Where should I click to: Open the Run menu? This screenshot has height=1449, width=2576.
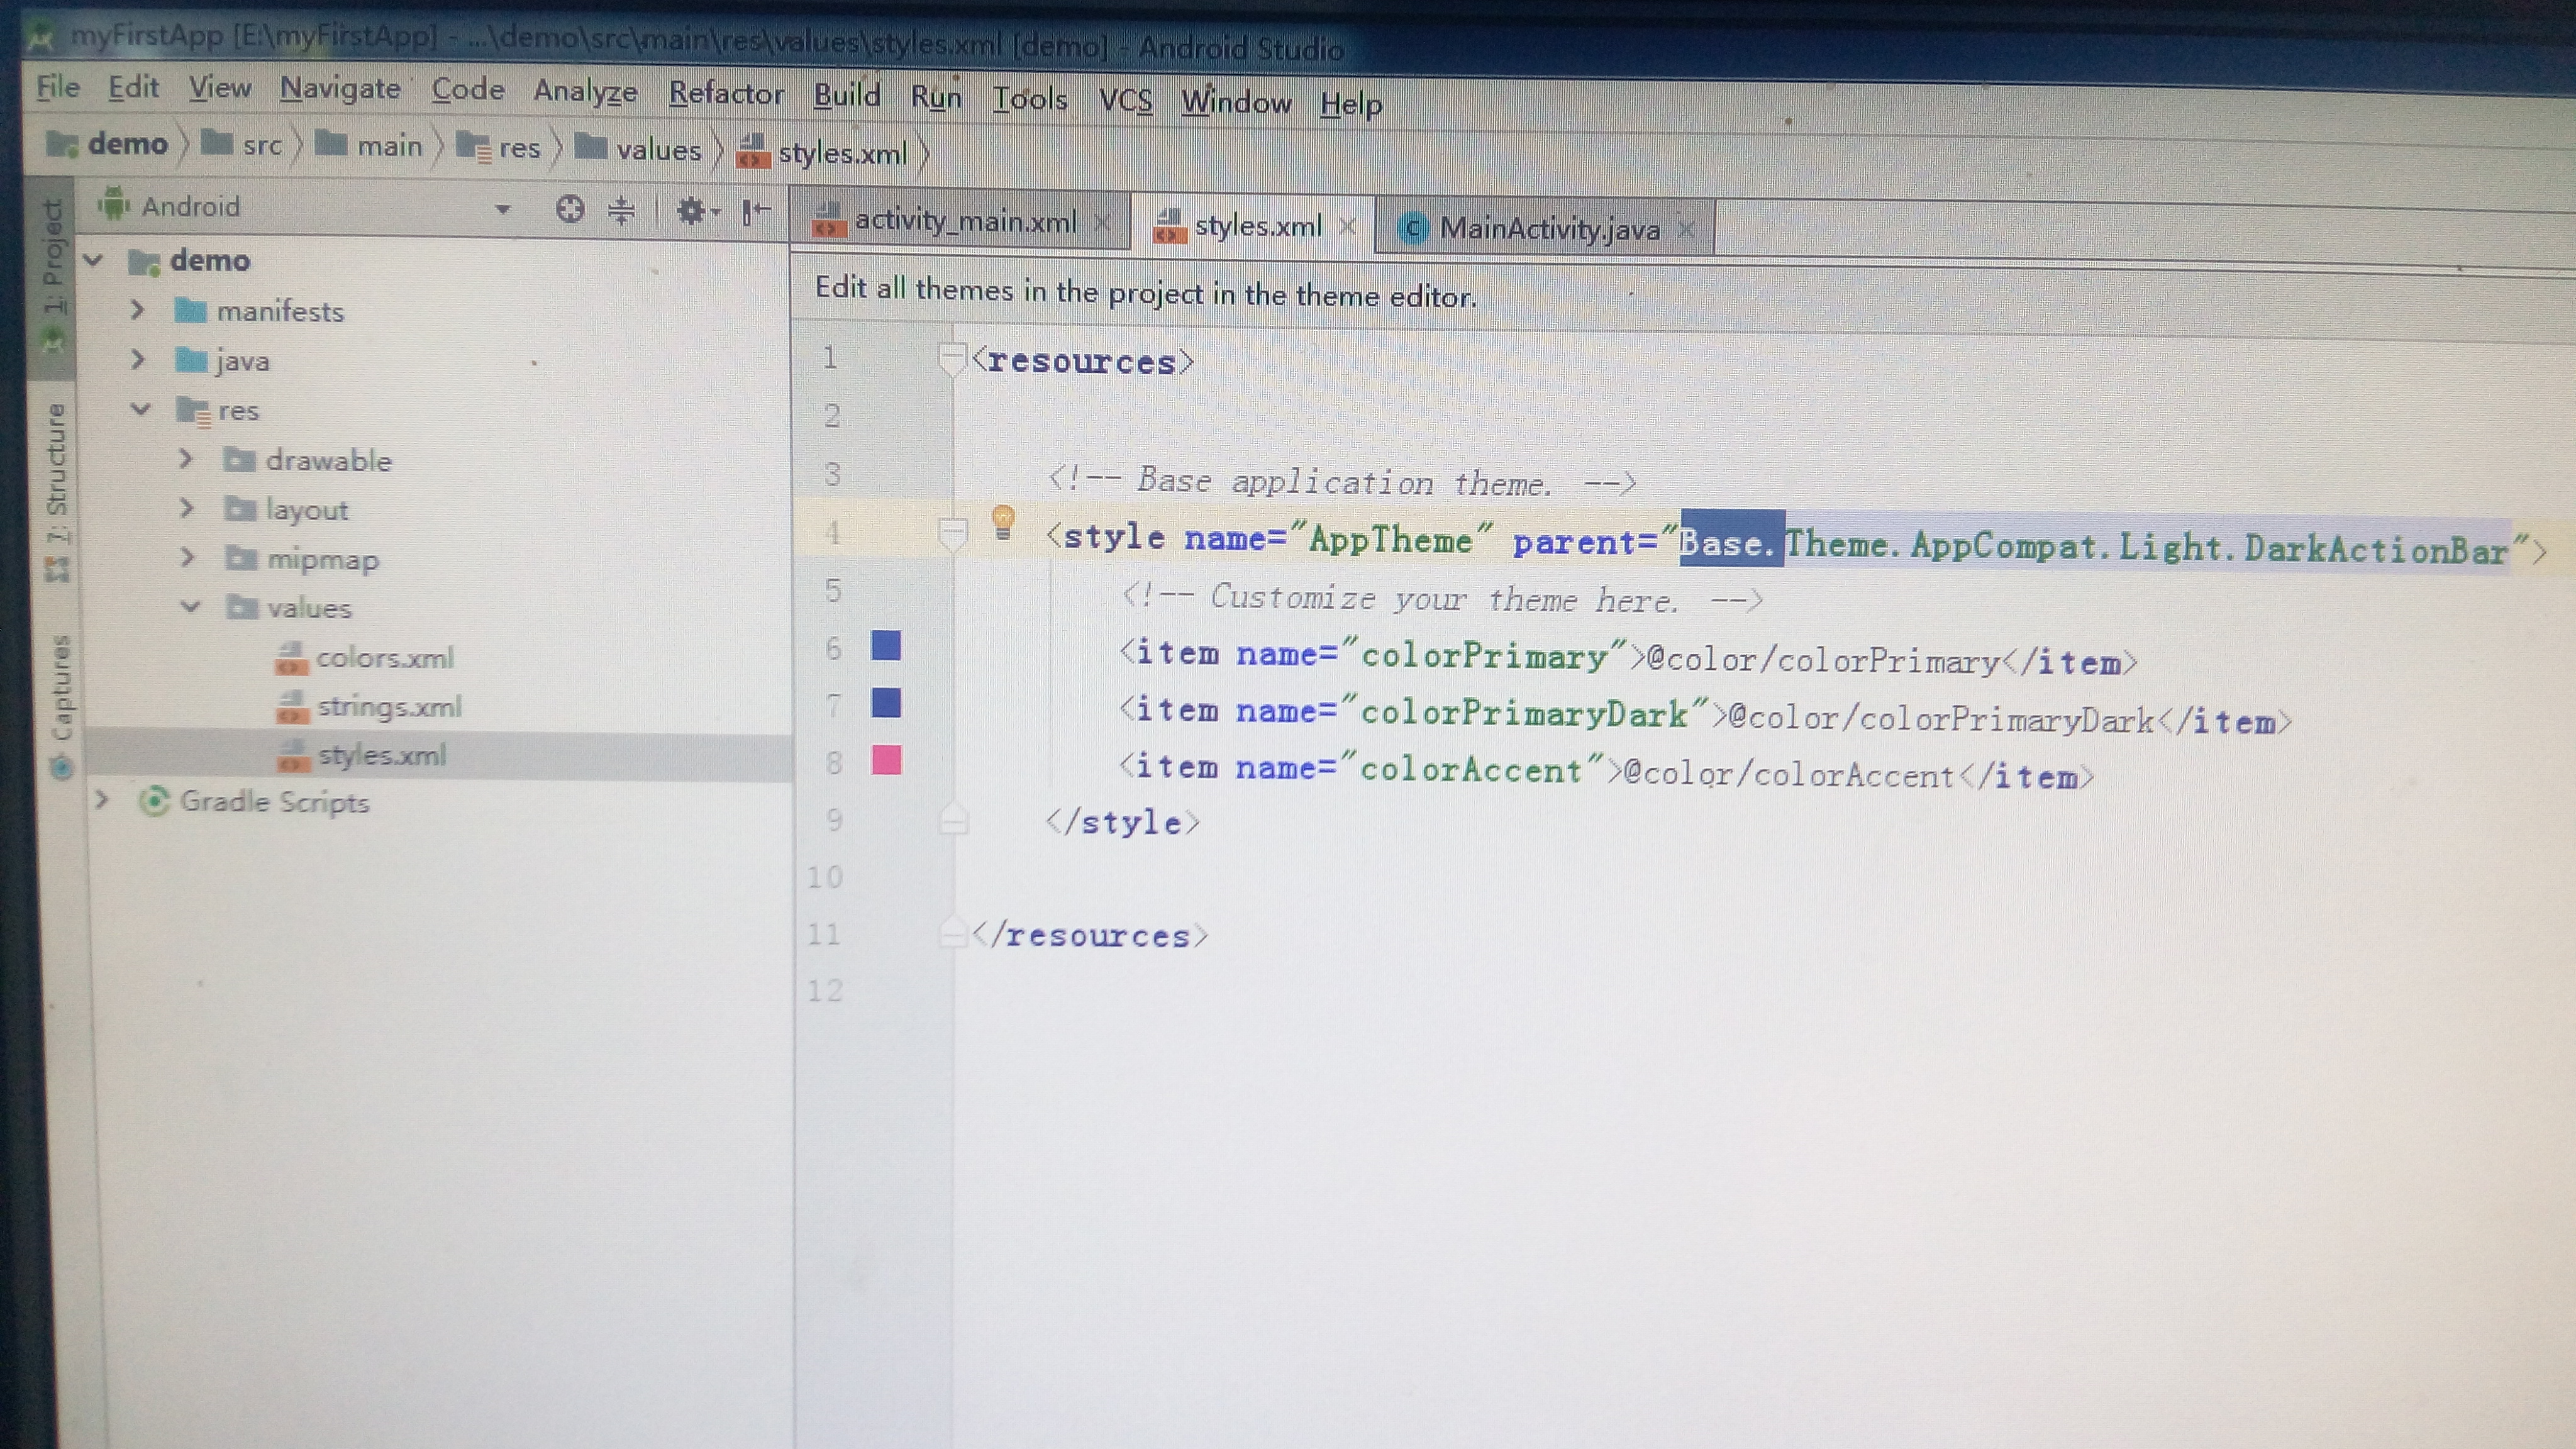[x=935, y=97]
